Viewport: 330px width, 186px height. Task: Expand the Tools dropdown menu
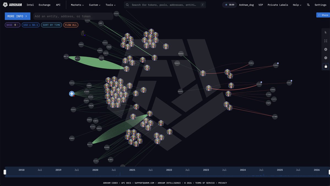(x=111, y=5)
